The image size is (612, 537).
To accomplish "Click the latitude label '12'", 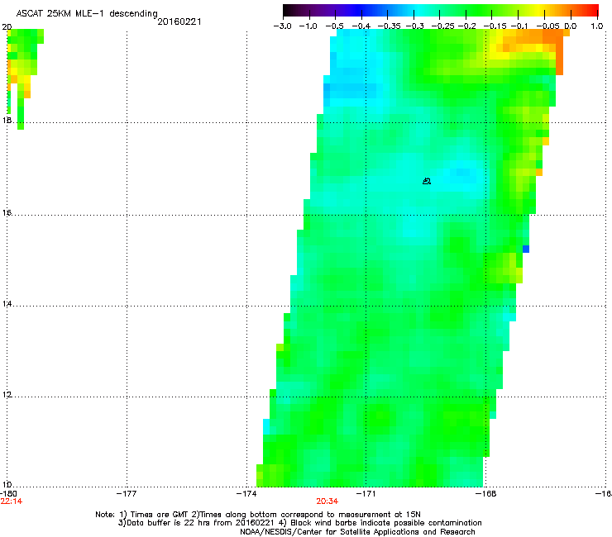I will pyautogui.click(x=7, y=395).
